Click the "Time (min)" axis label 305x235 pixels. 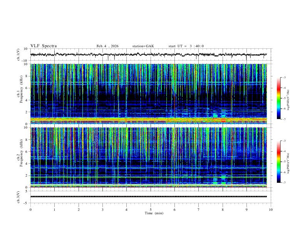[154, 213]
